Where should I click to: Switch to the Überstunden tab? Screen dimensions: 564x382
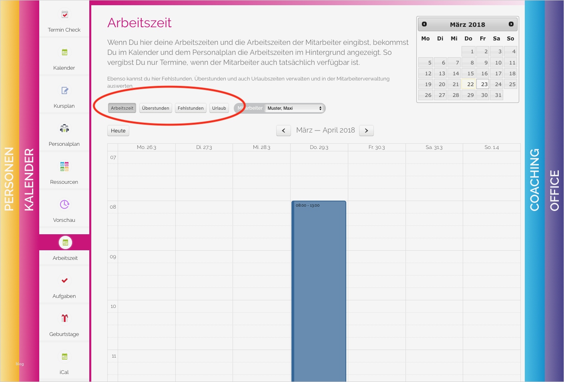[156, 108]
